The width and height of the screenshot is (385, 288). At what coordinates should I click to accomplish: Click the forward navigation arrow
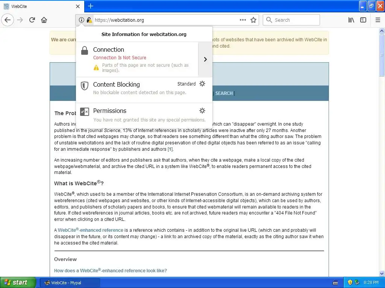click(20, 20)
